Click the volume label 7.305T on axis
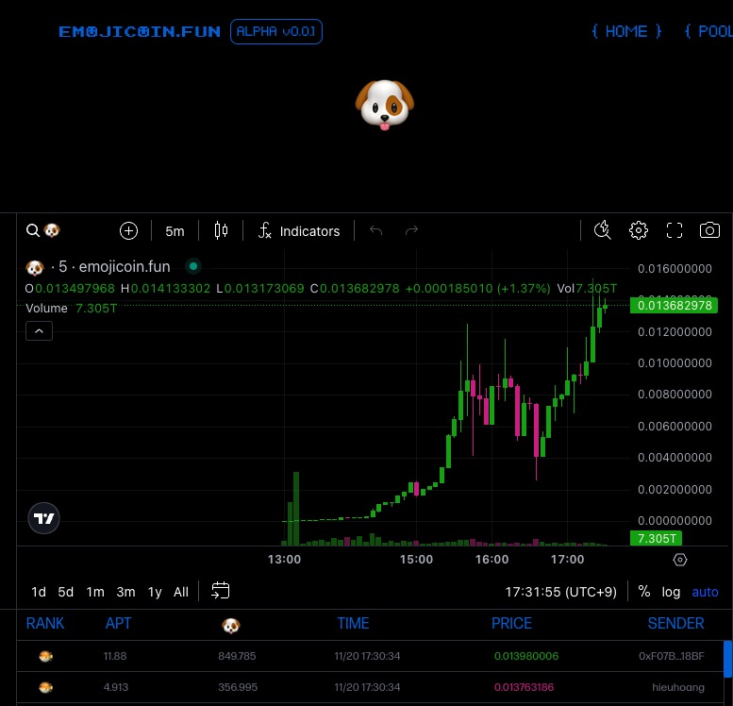The height and width of the screenshot is (706, 733). 656,539
